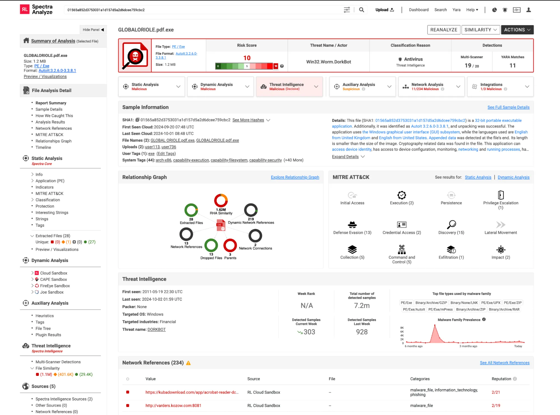Open the quota pie chart icon
The image size is (560, 415).
pos(494,10)
